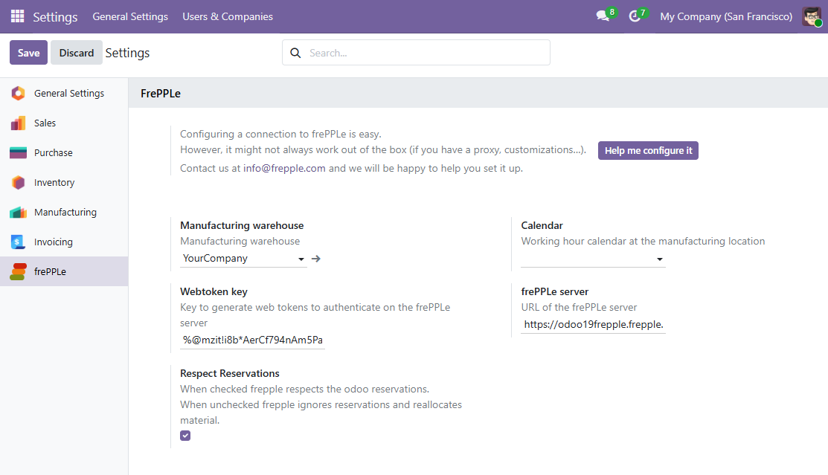Screen dimensions: 828x475
Task: Open the Sales app settings in sidebar
Action: [x=19, y=123]
